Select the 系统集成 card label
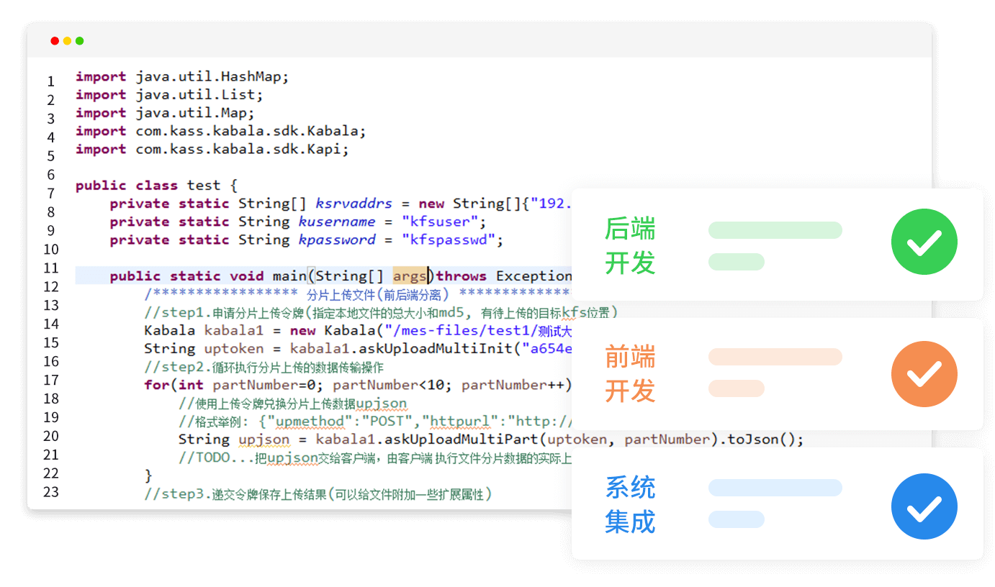 tap(630, 505)
